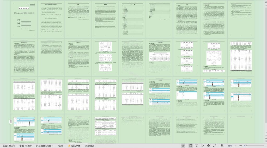Image resolution: width=267 pixels, height=148 pixels.
Task: Activate the writing mode pen icon
Action: coord(214,146)
